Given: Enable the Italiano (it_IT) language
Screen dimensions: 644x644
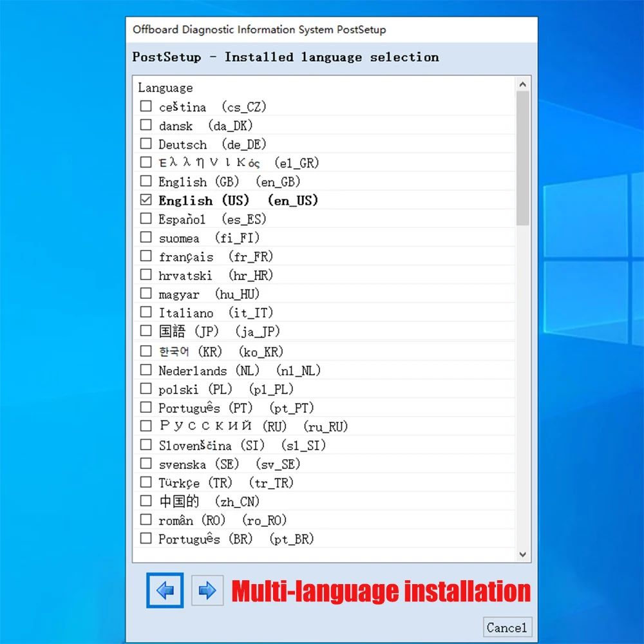Looking at the screenshot, I should click(x=146, y=312).
